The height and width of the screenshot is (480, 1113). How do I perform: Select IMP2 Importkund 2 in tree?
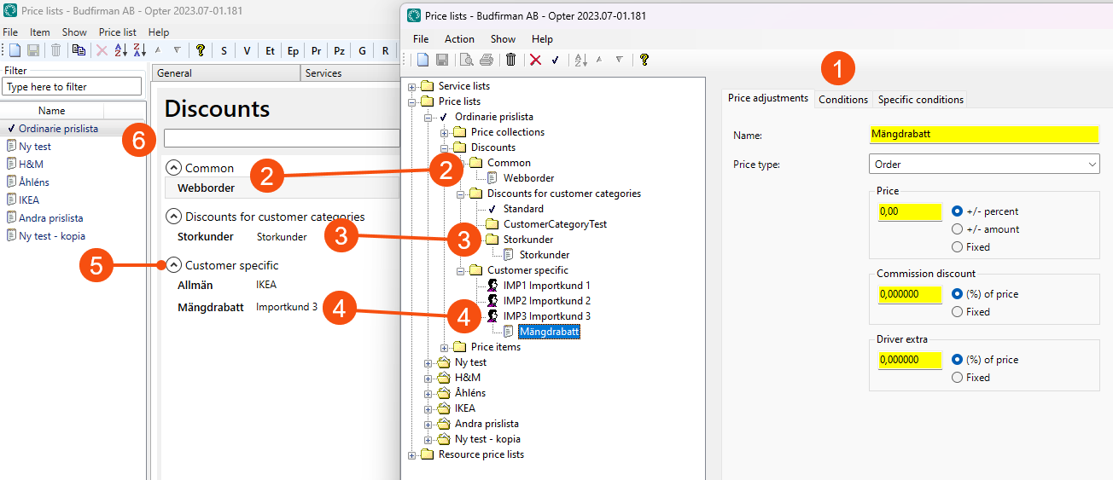(546, 301)
